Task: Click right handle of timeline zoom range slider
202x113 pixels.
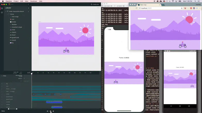Action: point(17,109)
